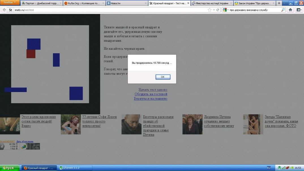The height and width of the screenshot is (171, 304).
Task: Click 'Начать тест заново' link
Action: (x=153, y=90)
